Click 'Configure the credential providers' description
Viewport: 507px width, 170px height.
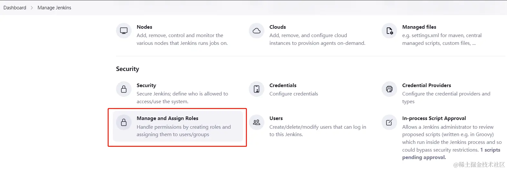click(x=446, y=97)
